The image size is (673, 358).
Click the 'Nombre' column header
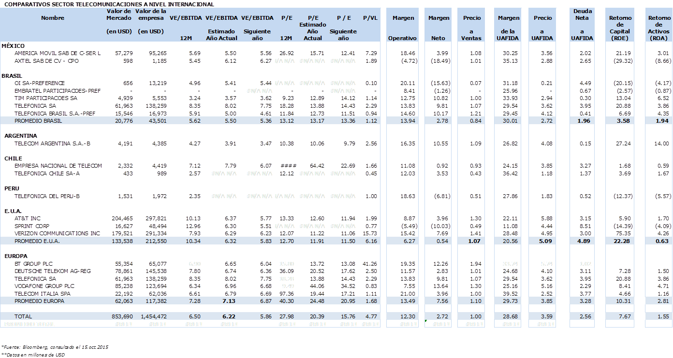point(52,18)
